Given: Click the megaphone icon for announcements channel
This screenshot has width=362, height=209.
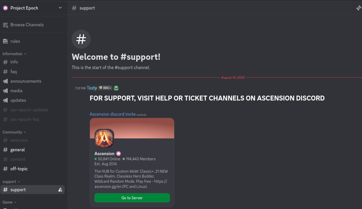Looking at the screenshot, I should pyautogui.click(x=5, y=81).
